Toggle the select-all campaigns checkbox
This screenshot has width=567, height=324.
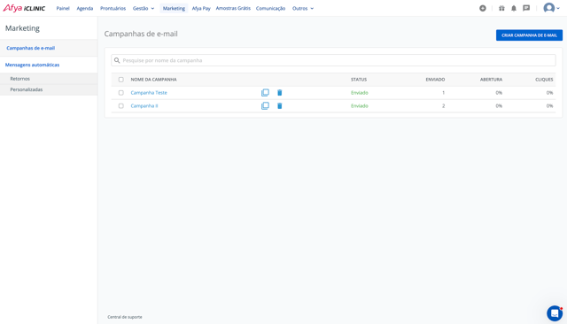[120, 80]
